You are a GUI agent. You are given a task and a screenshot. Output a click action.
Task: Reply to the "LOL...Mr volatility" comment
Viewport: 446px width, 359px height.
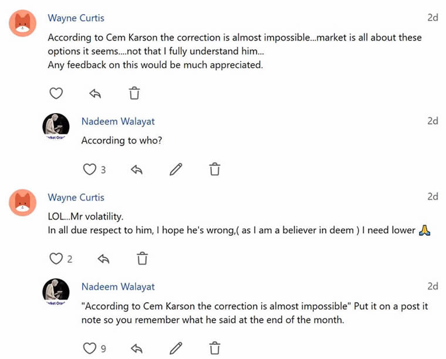(x=103, y=259)
